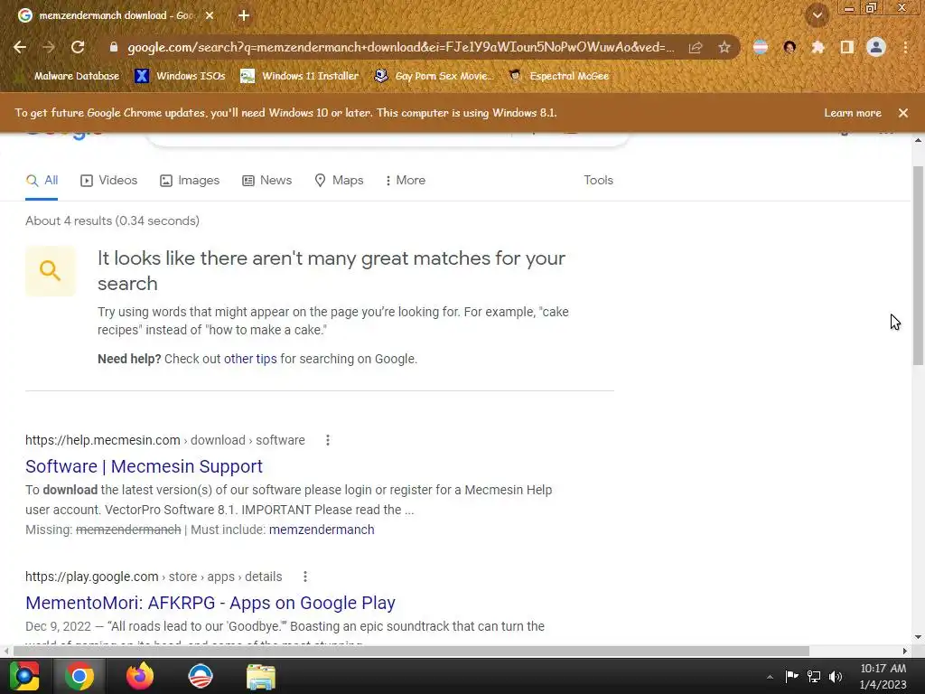Reload the current page
This screenshot has height=694, width=925.
click(x=78, y=47)
